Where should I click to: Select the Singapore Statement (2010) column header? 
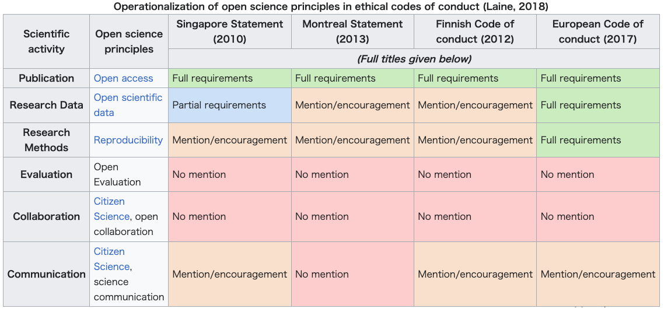pyautogui.click(x=229, y=31)
